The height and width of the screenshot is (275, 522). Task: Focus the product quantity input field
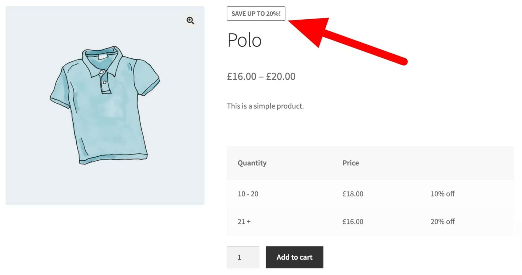coord(243,257)
